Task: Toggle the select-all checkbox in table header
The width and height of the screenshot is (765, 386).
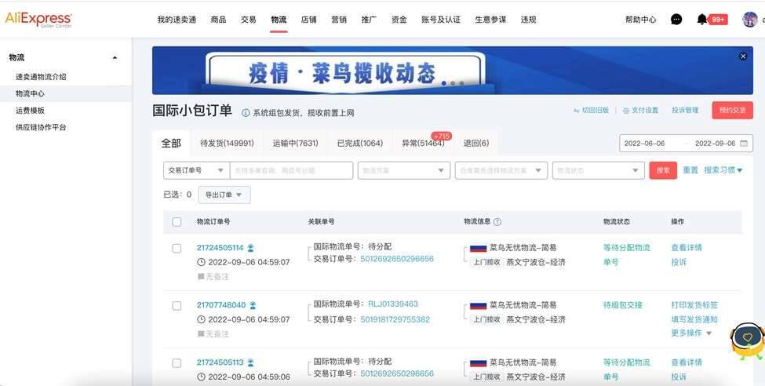Action: pyautogui.click(x=177, y=222)
